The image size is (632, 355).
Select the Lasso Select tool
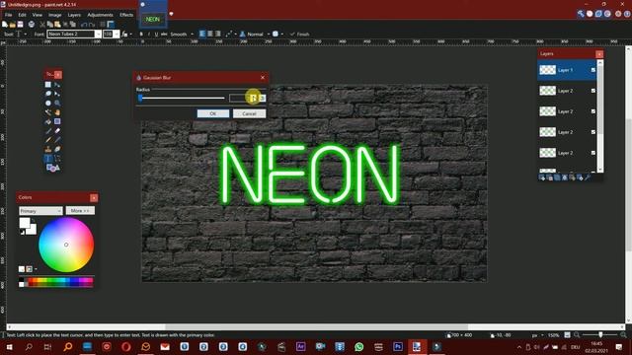(x=48, y=94)
